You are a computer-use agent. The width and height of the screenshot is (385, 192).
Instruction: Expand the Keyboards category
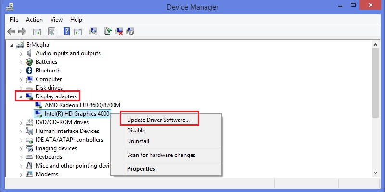(21, 157)
